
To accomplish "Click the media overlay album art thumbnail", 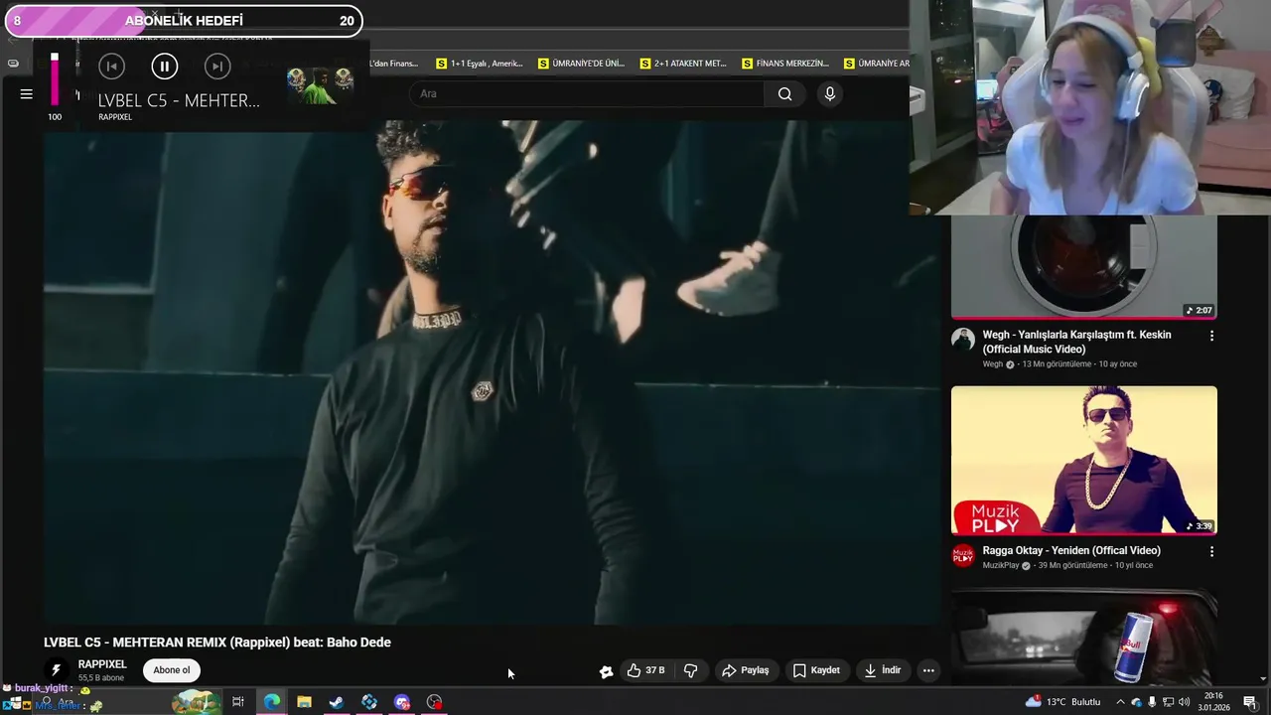I will (x=320, y=86).
